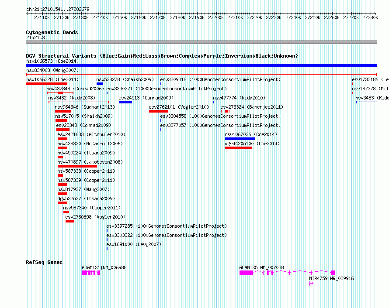Select the Cytogenetic Bands track title
This screenshot has width=389, height=308.
tap(52, 32)
